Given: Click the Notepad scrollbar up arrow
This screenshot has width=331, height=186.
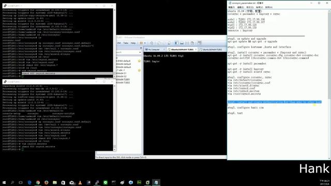Looking at the screenshot, I should tap(329, 10).
